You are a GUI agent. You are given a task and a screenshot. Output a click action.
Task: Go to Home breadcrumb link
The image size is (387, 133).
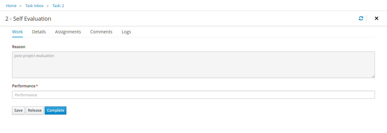[11, 6]
